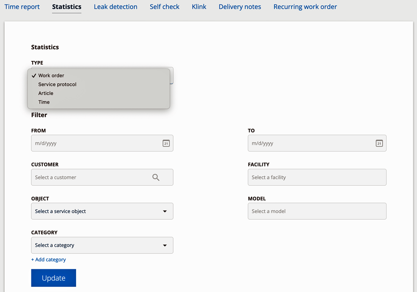This screenshot has height=292, width=417.
Task: Open the Self check tab
Action: coord(165,6)
